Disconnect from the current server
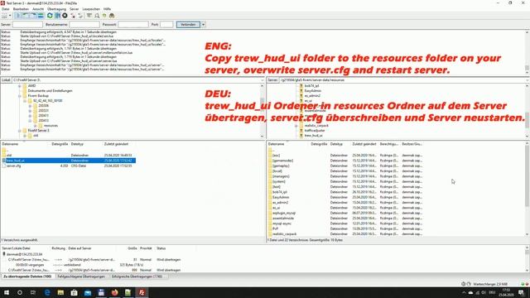 (73, 16)
